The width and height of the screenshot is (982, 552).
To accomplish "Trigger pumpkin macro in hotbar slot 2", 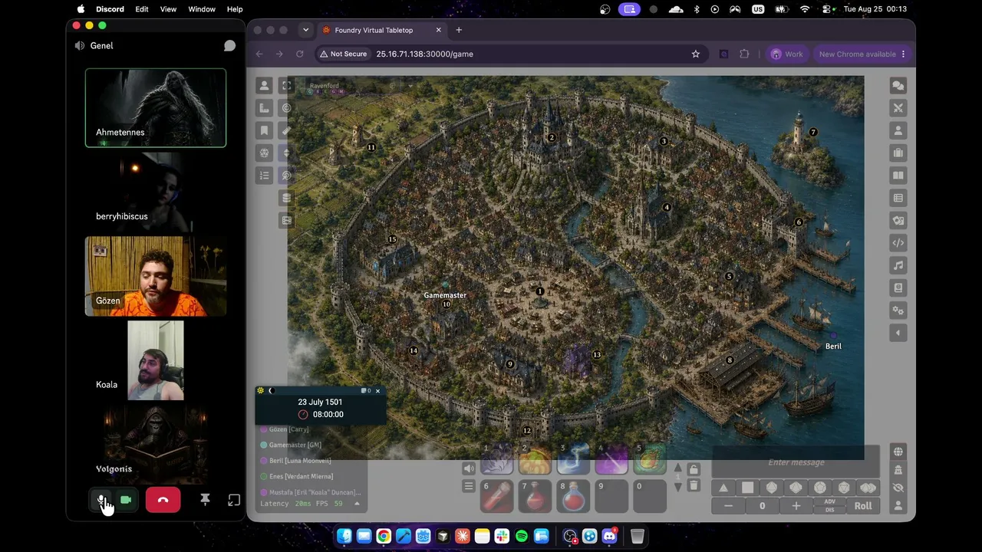I will (535, 458).
